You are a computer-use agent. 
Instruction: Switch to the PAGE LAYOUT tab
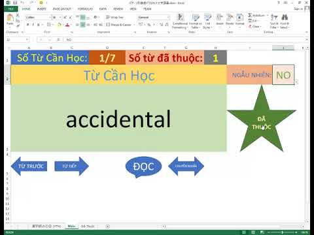62,9
